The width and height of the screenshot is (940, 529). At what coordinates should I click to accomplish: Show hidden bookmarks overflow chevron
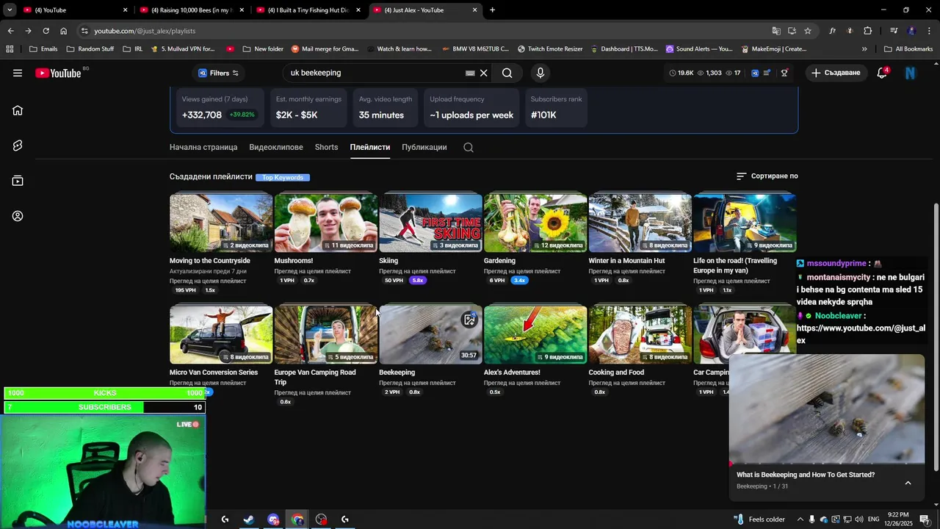tap(864, 49)
